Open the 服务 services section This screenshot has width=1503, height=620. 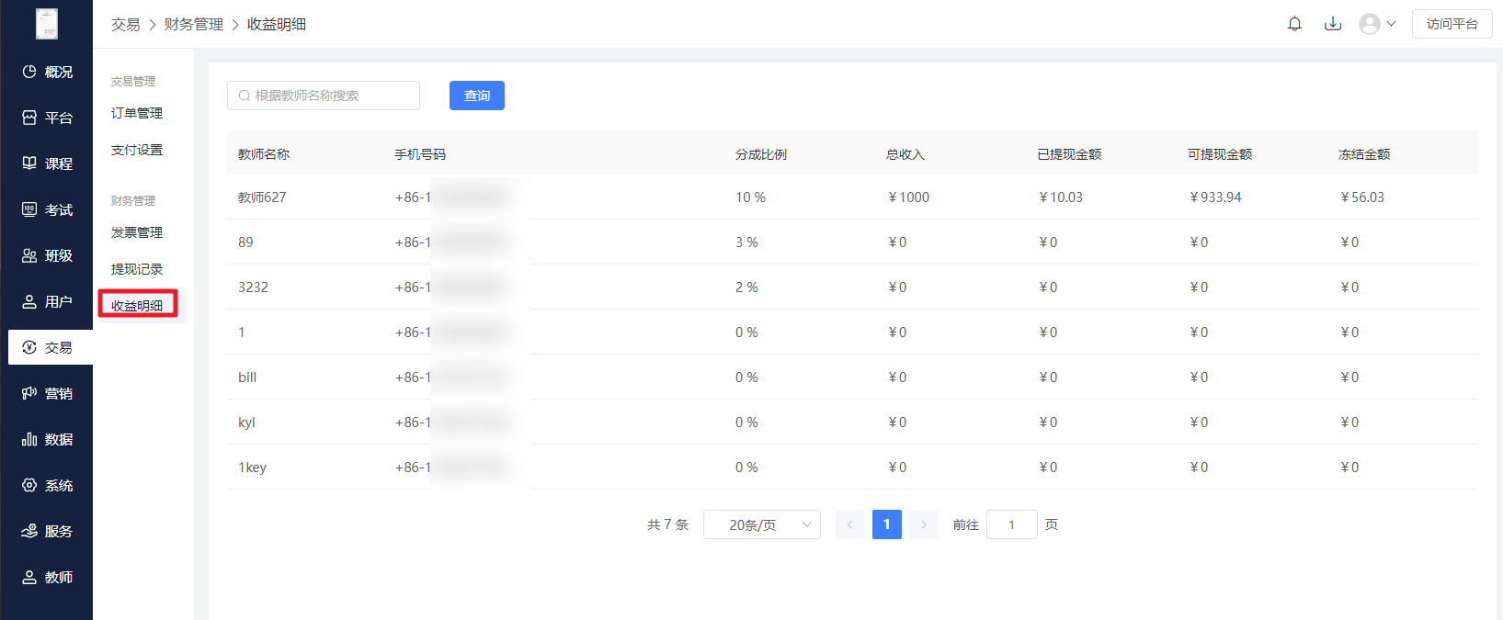(x=47, y=531)
